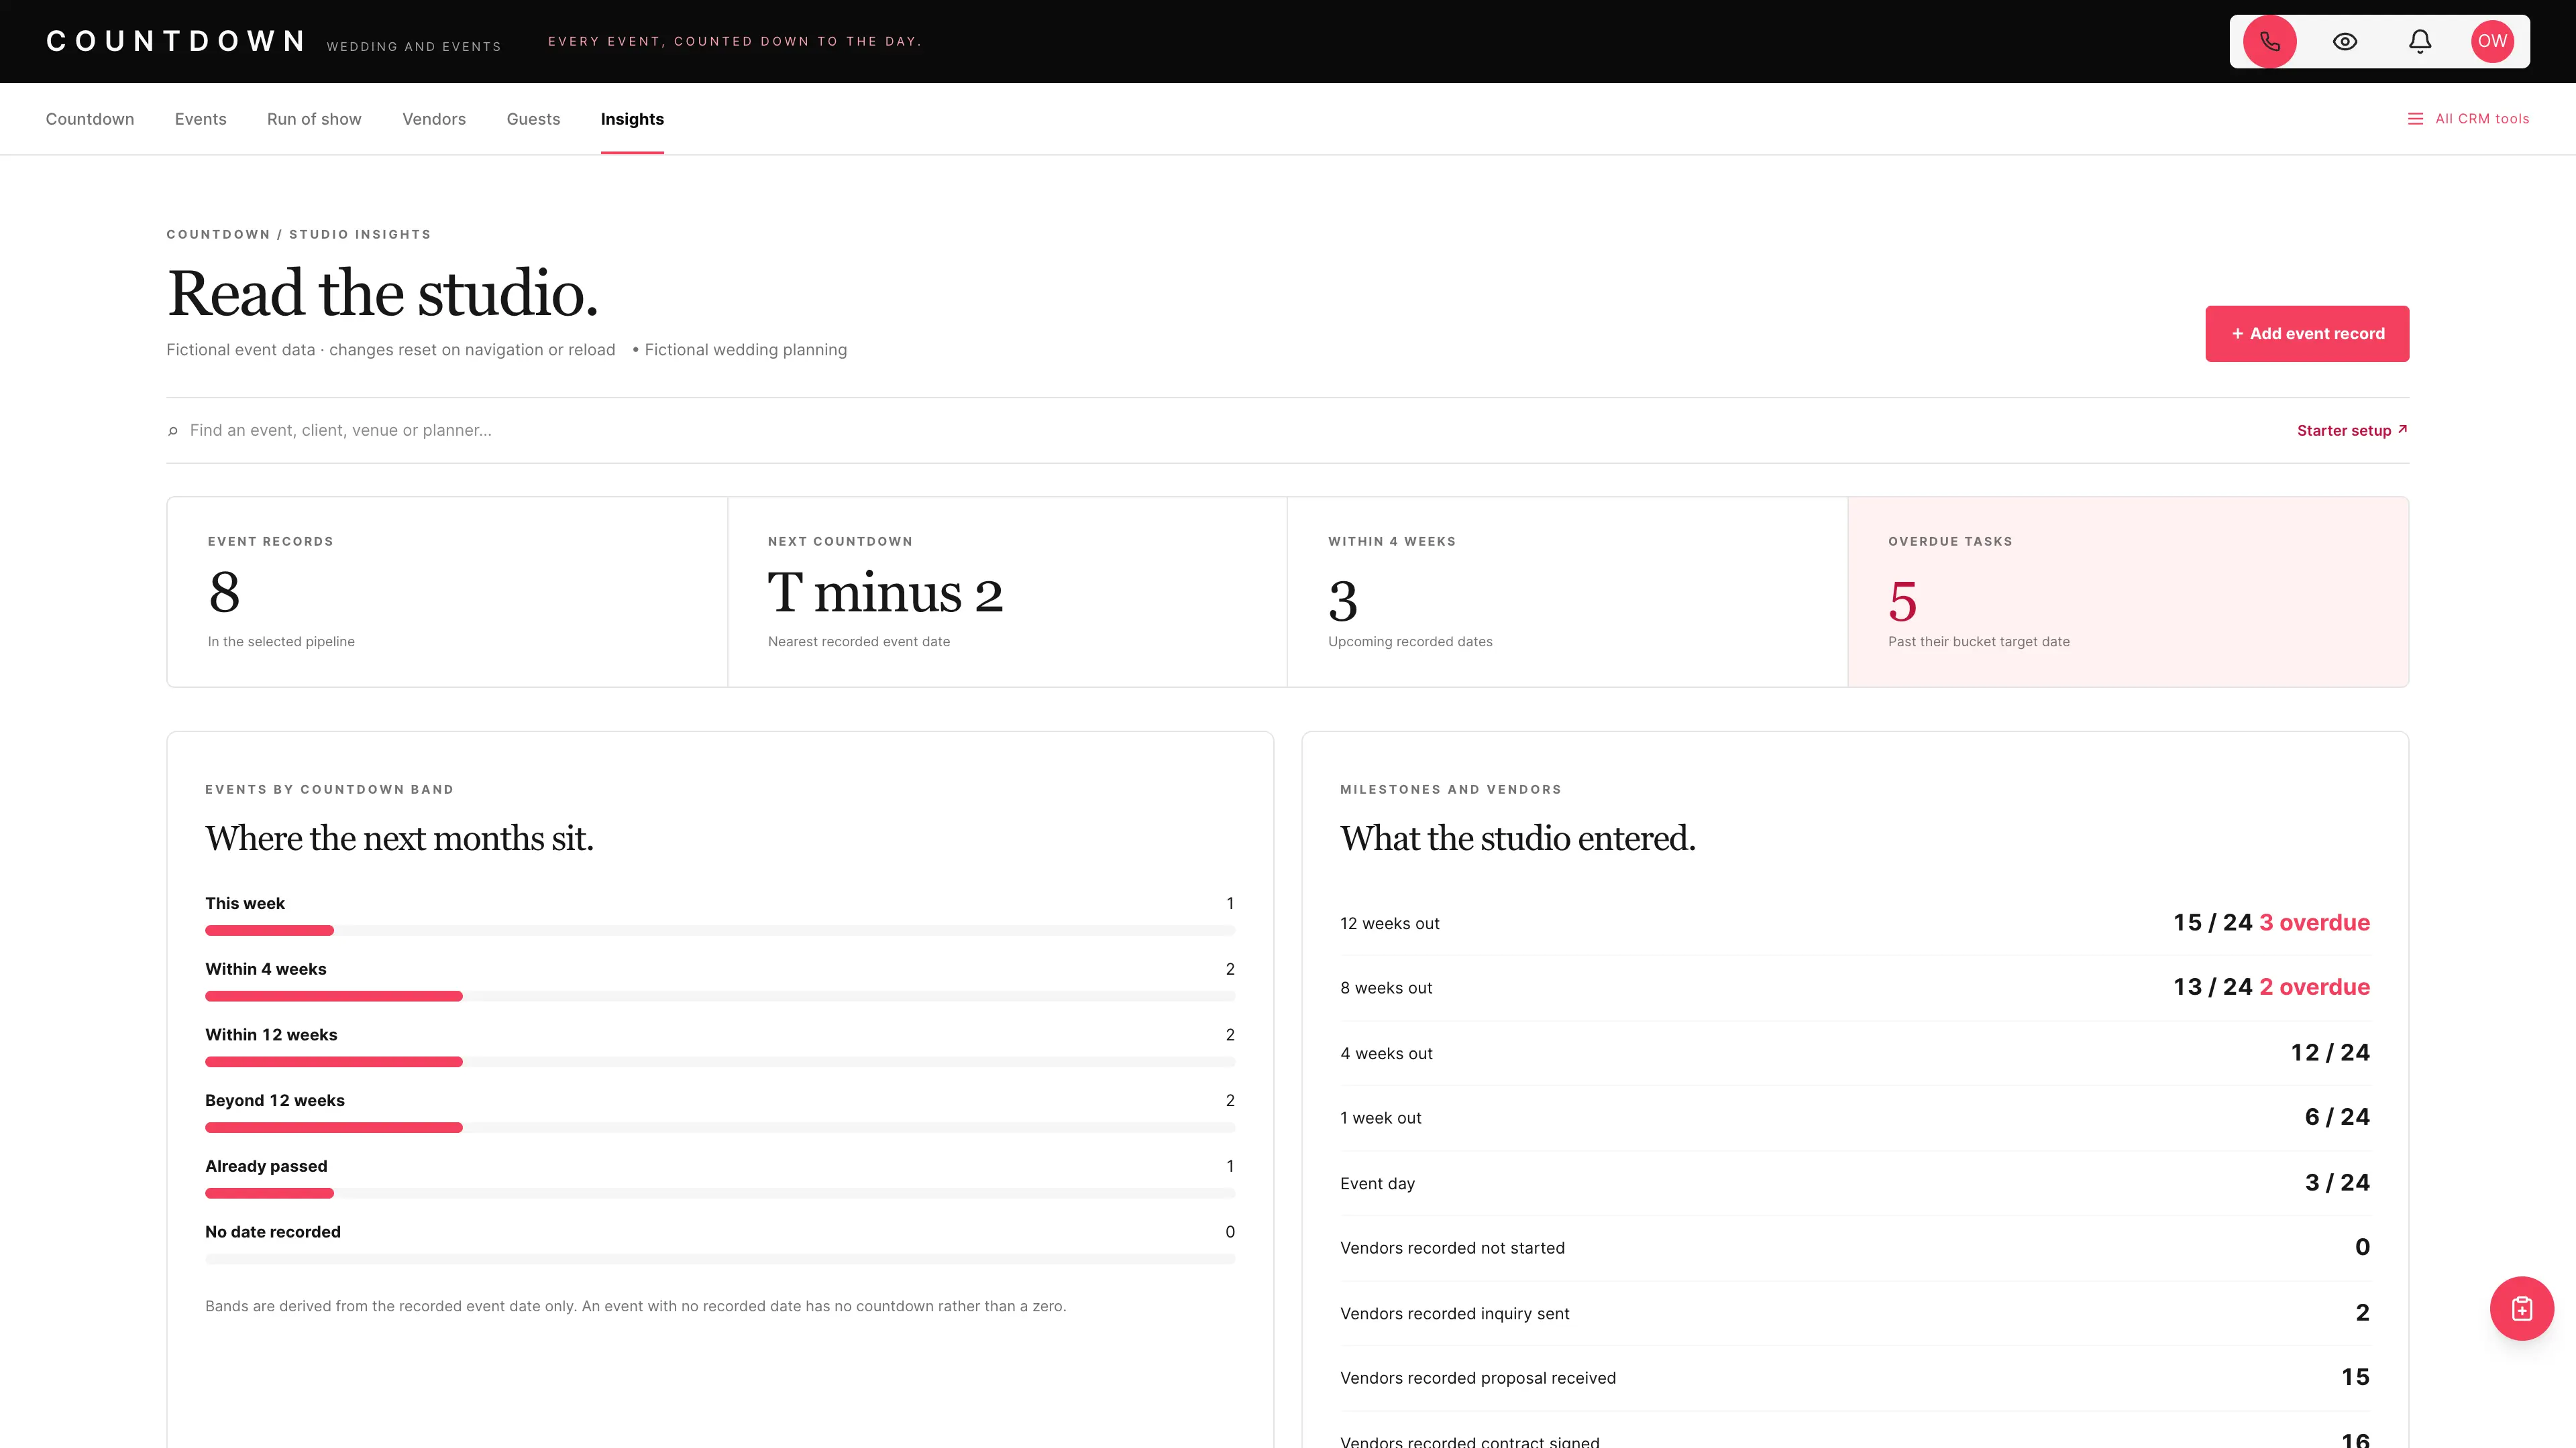
Task: Click the '3 overdue' label
Action: (2314, 922)
